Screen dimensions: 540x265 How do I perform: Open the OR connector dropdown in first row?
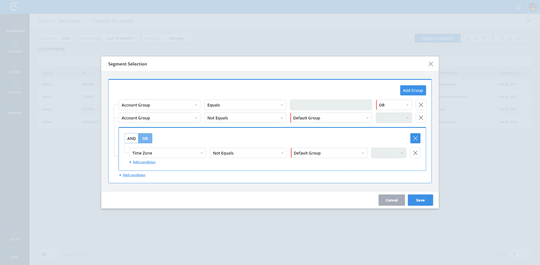pos(394,105)
